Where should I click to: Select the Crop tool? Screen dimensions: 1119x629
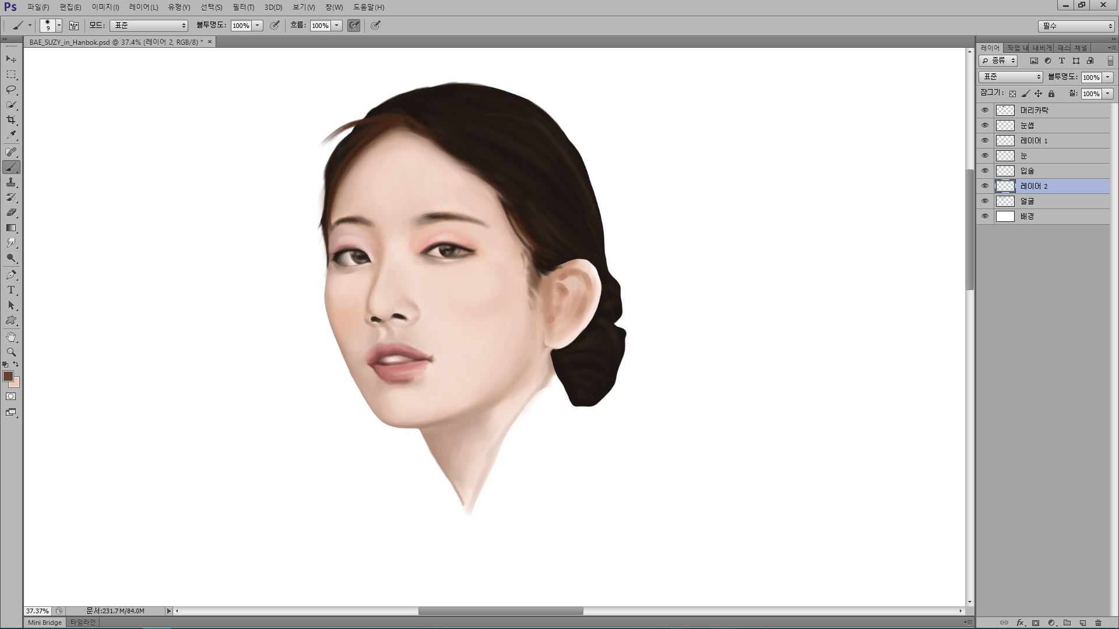[x=11, y=120]
